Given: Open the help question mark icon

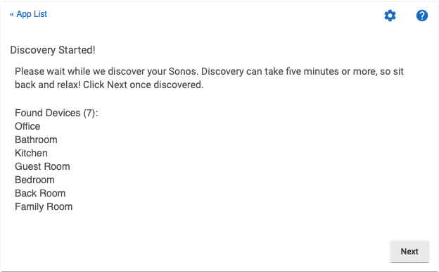Looking at the screenshot, I should click(422, 16).
